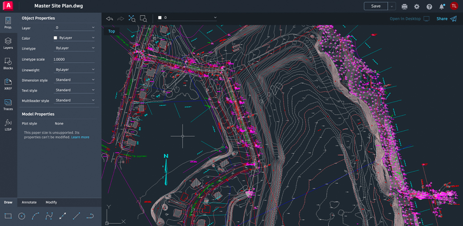Show the XREF panel
Screen dimensions: 463x226
point(8,84)
